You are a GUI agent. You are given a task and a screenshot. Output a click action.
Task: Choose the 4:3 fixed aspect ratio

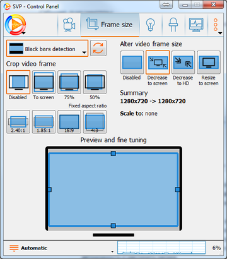(95, 122)
